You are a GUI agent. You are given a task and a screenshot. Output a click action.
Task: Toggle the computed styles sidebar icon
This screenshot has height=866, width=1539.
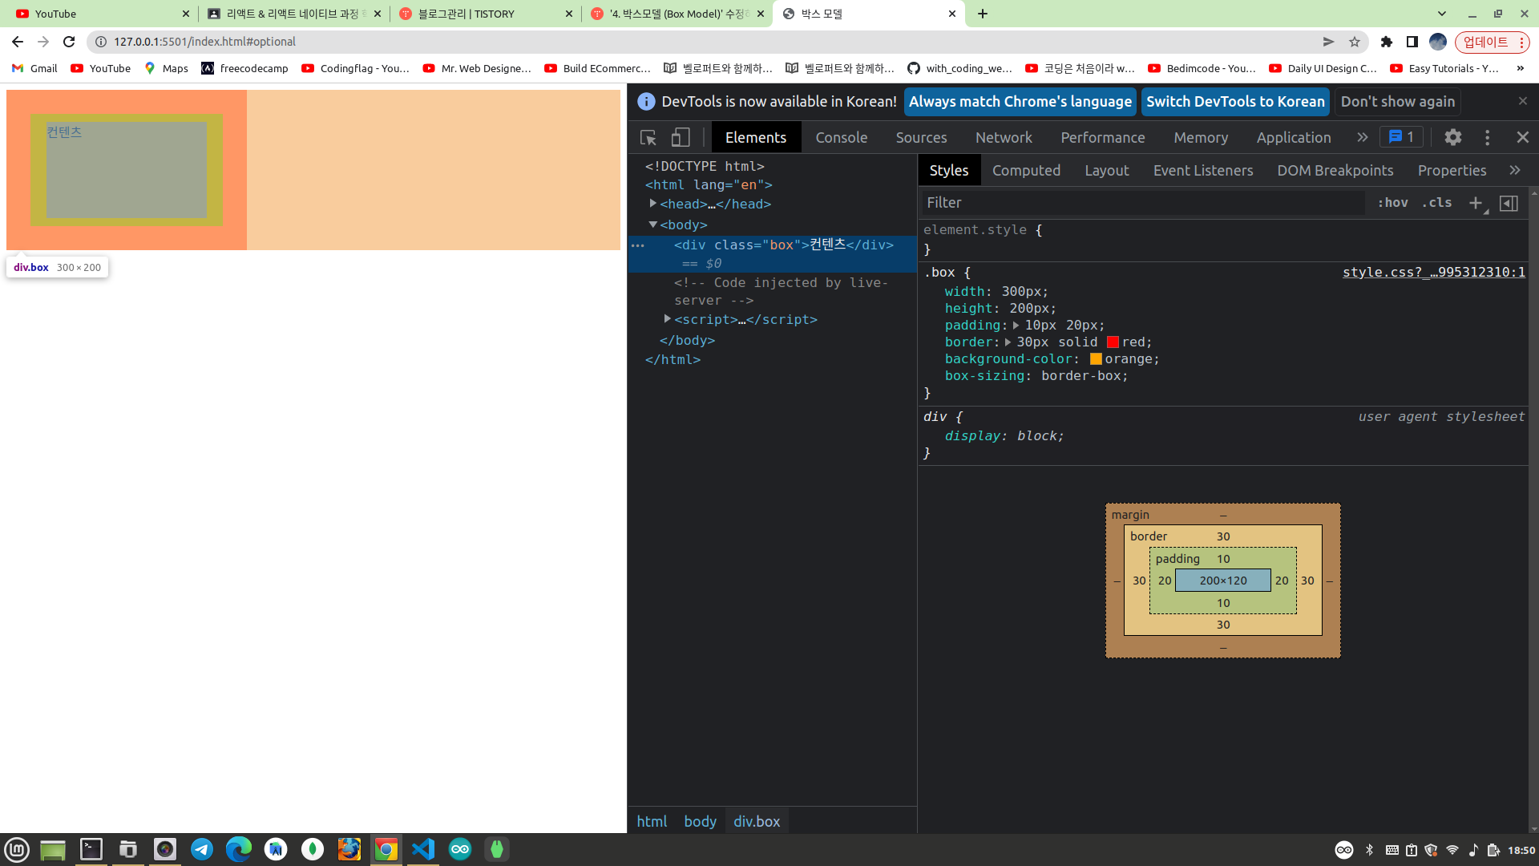[x=1509, y=203]
